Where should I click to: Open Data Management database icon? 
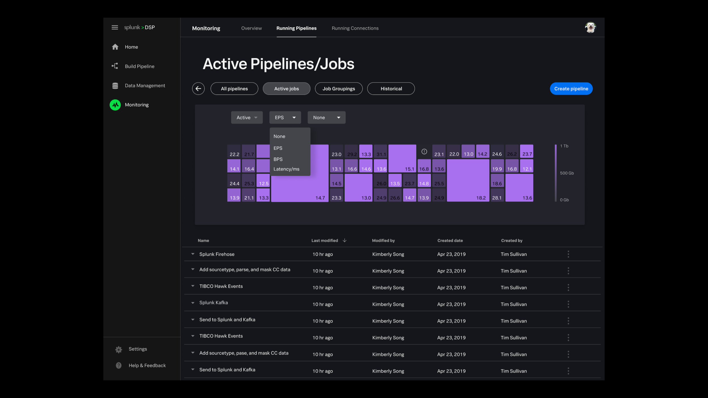115,85
